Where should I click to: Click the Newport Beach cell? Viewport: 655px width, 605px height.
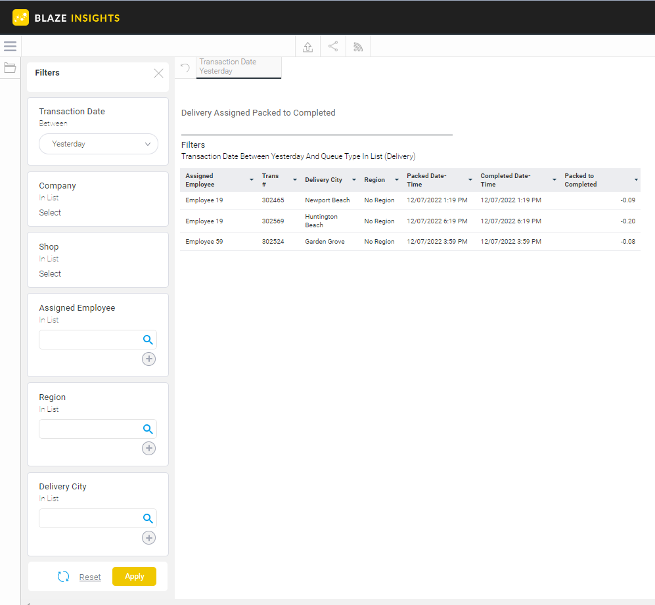click(327, 200)
